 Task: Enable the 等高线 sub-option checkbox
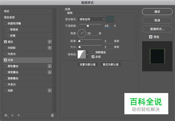tap(8, 30)
